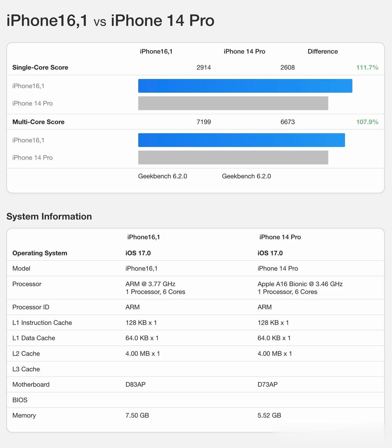Viewport: 392px width, 448px height.
Task: Click the gray iPhone 14 Pro single-core bar
Action: pos(233,103)
